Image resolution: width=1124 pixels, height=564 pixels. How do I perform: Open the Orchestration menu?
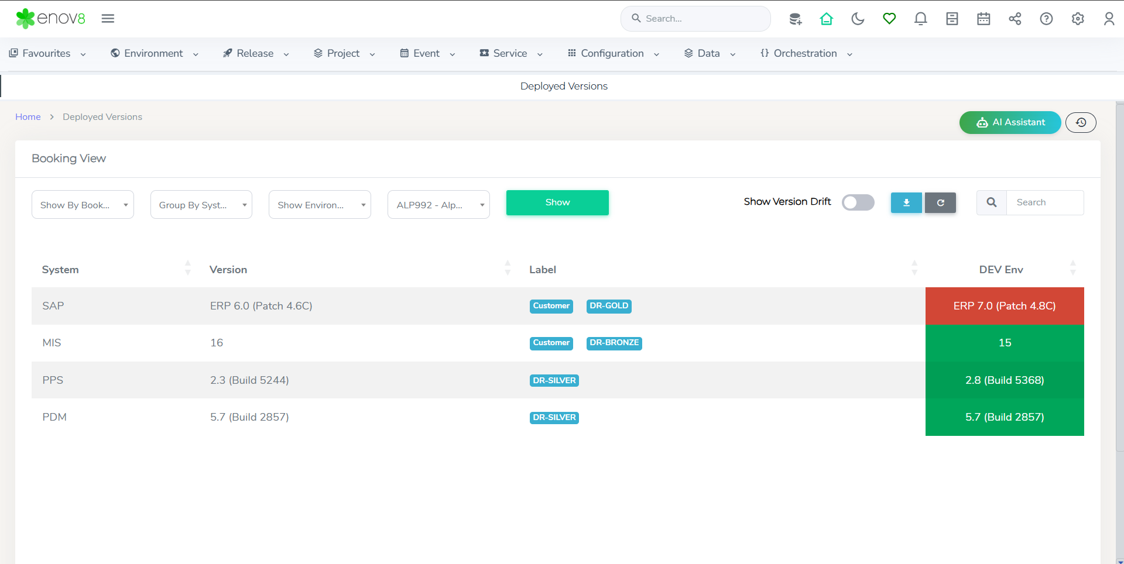tap(806, 53)
